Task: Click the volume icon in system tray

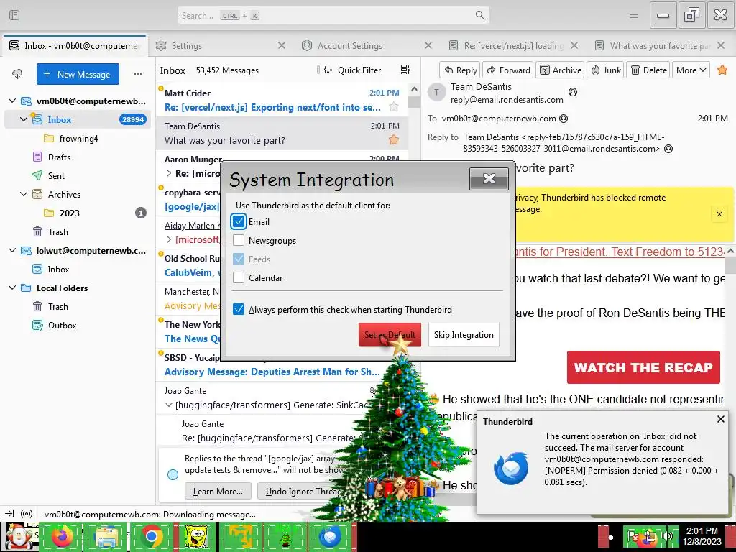Action: pos(667,535)
